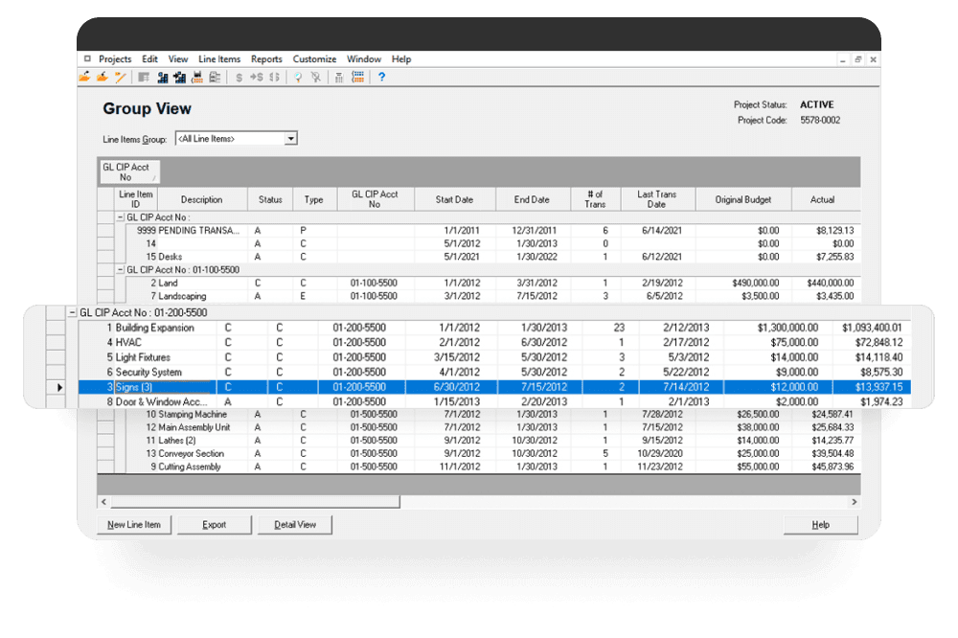Click the building group view toolbar icon
Viewport: 958px width, 638px height.
pyautogui.click(x=163, y=77)
